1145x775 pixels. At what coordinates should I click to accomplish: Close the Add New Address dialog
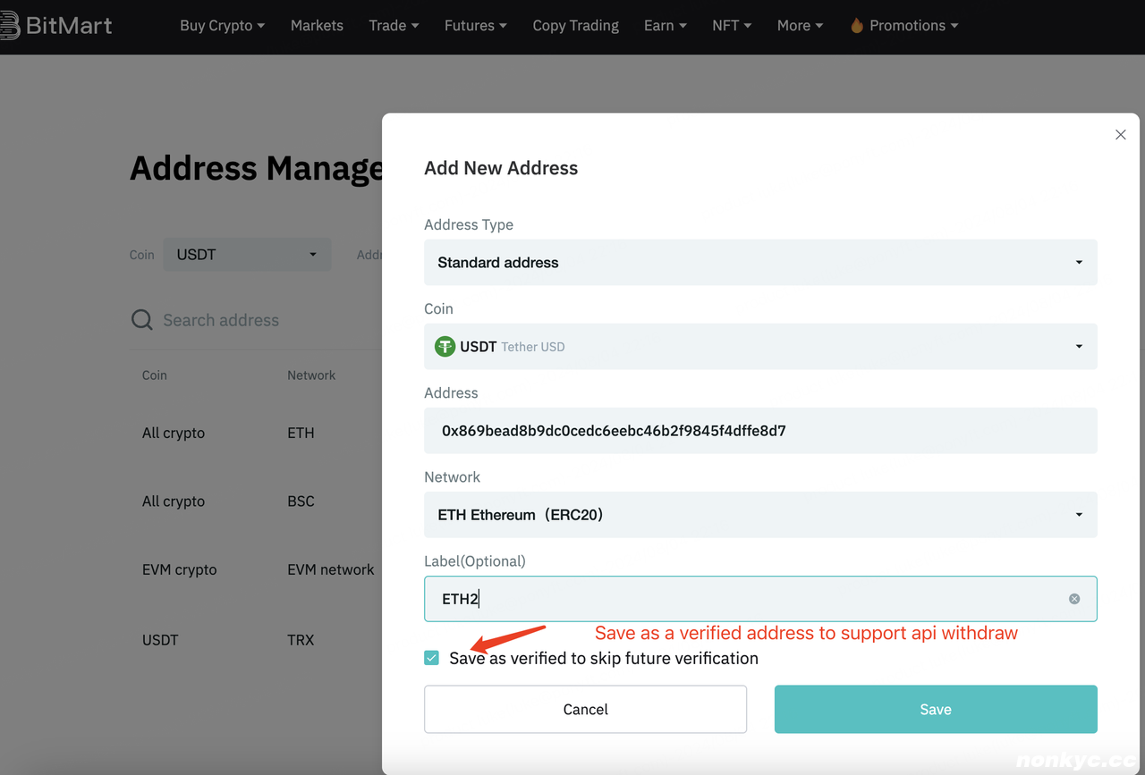(x=1120, y=135)
